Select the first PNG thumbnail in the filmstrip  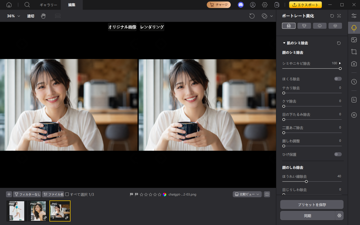(x=16, y=211)
